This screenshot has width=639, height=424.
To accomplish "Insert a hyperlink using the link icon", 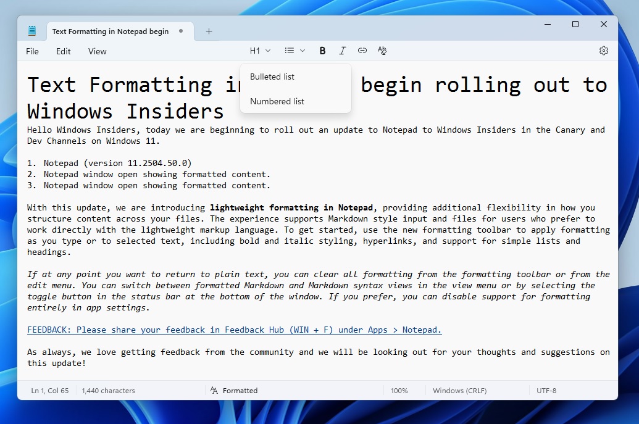I will (362, 51).
